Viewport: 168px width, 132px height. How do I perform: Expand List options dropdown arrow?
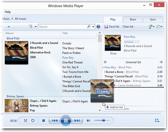(161, 27)
